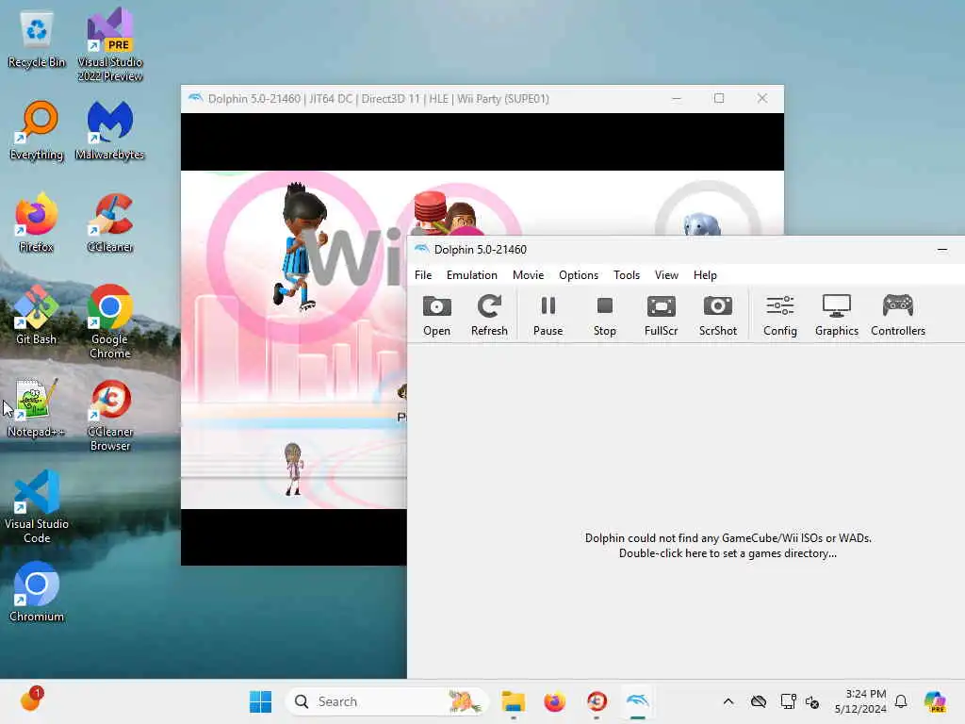Pause the running emulation
This screenshot has width=965, height=724.
(x=548, y=316)
